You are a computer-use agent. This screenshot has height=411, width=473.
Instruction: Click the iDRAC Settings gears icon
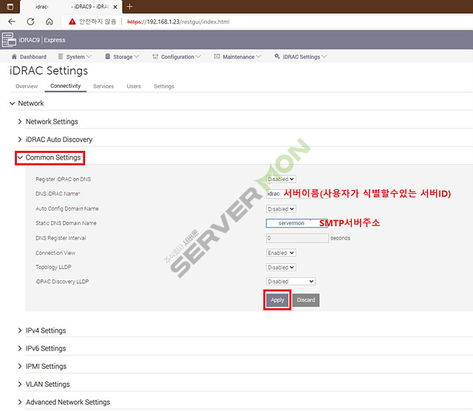pos(277,56)
